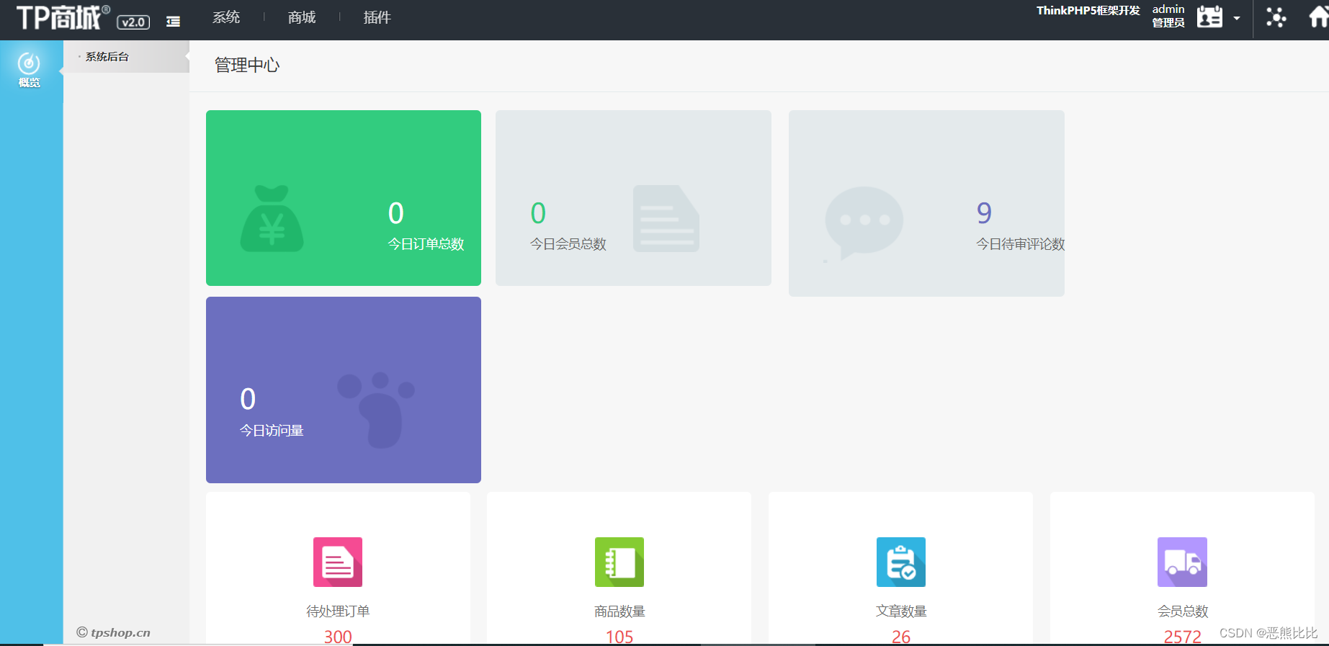Click the 管理中心 page heading
The height and width of the screenshot is (646, 1329).
(x=247, y=66)
